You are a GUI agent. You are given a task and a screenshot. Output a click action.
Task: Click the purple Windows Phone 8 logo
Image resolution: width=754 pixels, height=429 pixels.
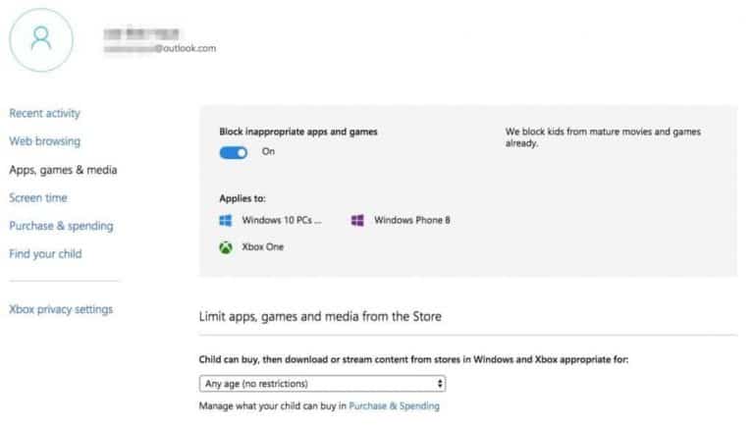pos(357,220)
